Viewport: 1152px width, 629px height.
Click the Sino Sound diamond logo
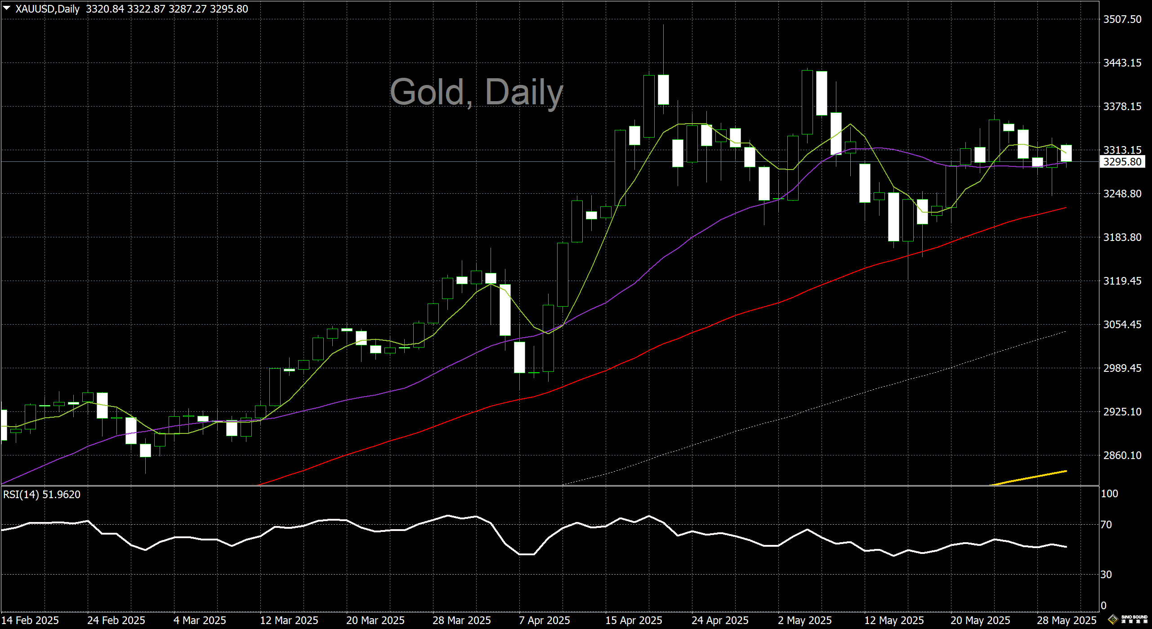click(x=1112, y=620)
